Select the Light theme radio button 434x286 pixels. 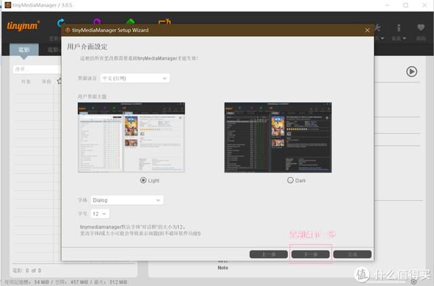(143, 180)
